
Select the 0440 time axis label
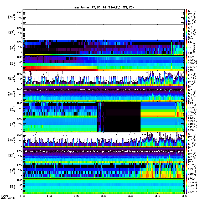pyautogui.click(x=76, y=196)
